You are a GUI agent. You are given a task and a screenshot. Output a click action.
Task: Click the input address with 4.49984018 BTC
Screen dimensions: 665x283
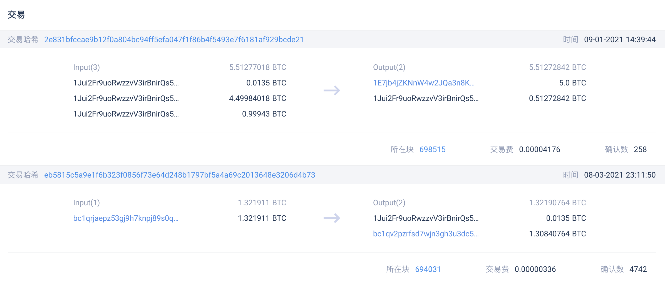126,98
